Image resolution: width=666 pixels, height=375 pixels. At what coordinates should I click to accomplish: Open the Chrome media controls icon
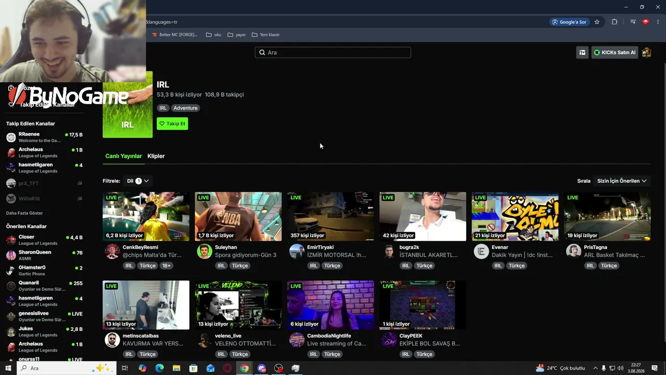[633, 22]
